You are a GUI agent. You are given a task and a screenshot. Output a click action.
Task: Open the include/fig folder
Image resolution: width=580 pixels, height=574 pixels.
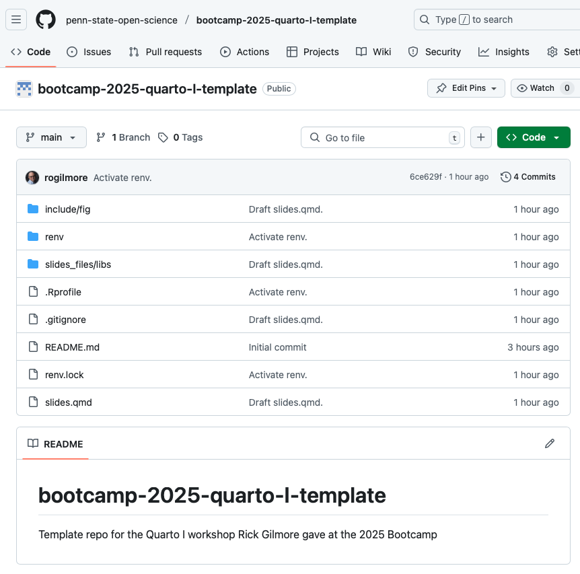point(67,209)
